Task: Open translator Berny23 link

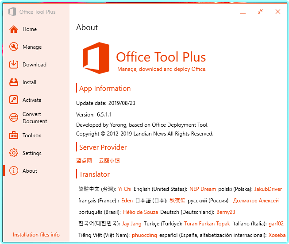Action: point(226,212)
